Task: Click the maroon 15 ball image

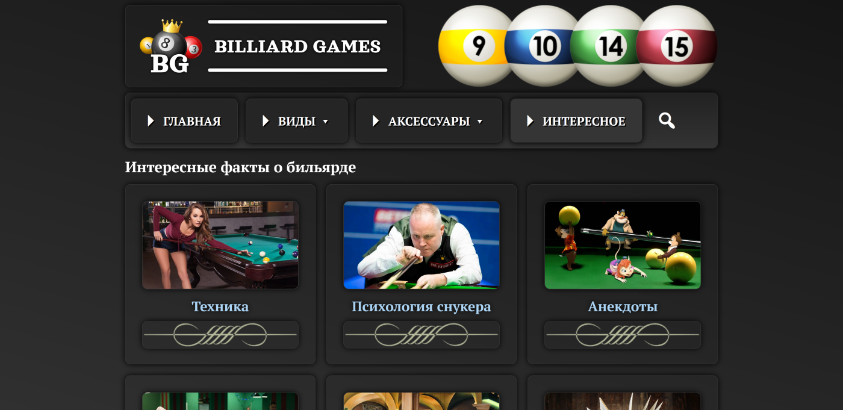Action: pyautogui.click(x=677, y=46)
